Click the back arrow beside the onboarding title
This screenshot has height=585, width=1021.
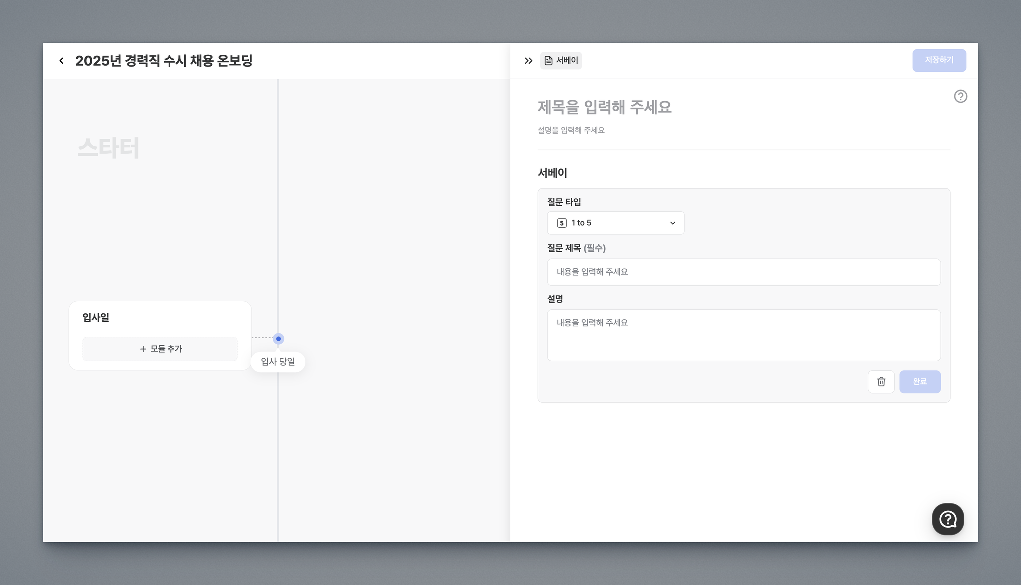(61, 61)
